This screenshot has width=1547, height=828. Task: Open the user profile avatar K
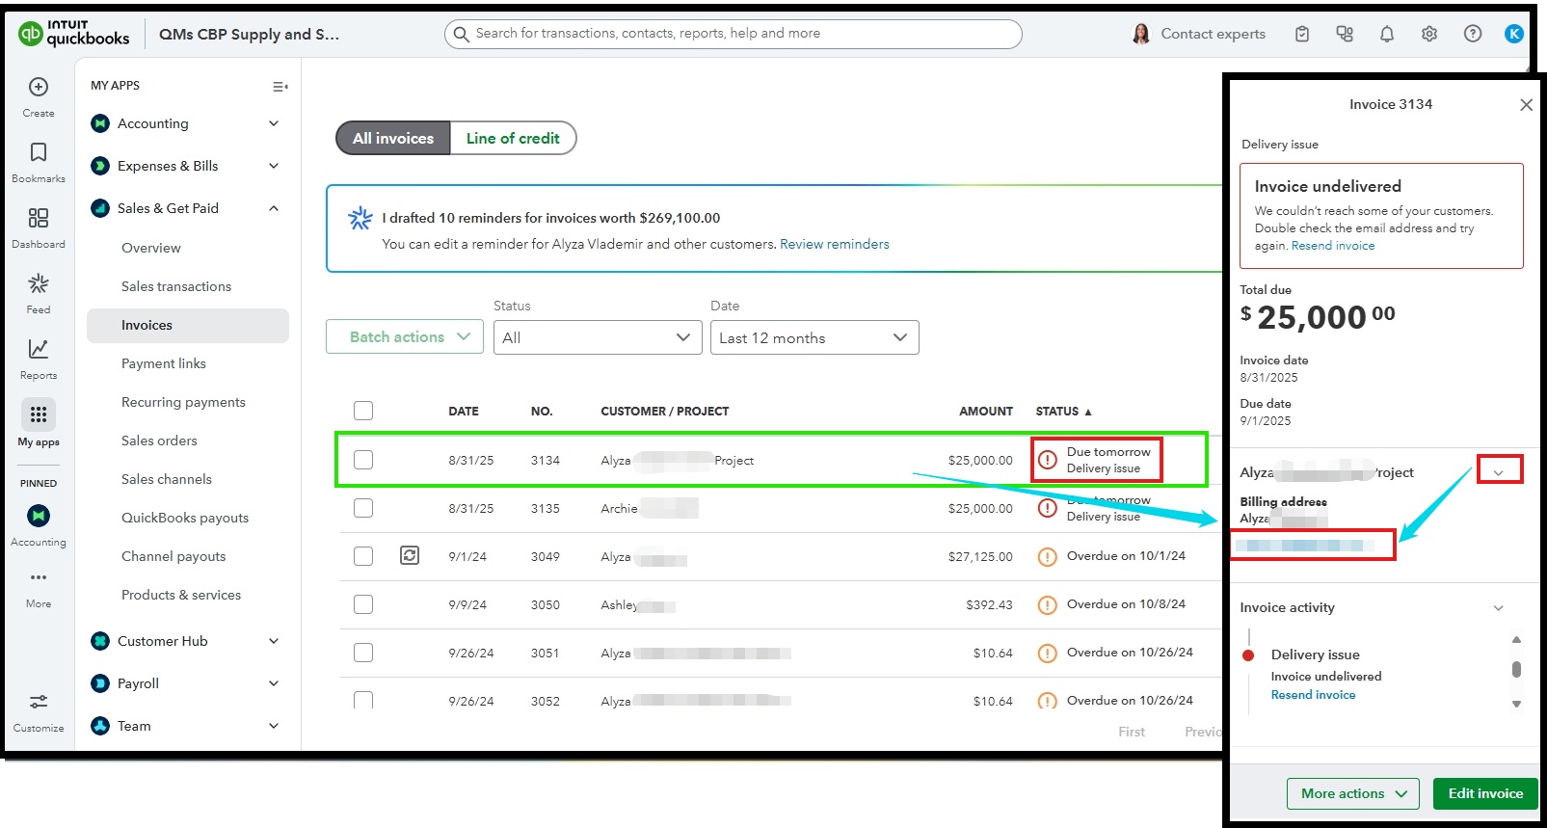(1514, 34)
